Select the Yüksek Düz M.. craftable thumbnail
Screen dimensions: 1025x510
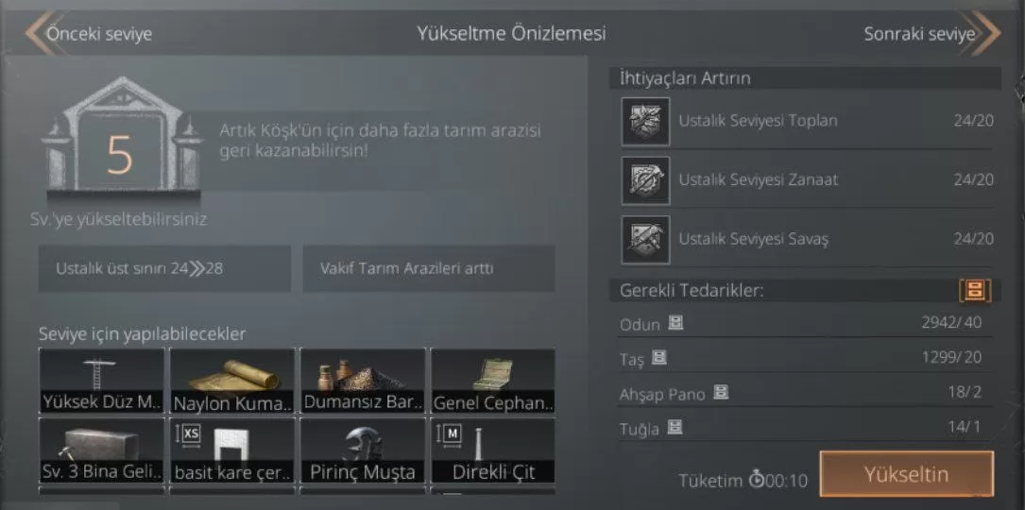pos(101,382)
